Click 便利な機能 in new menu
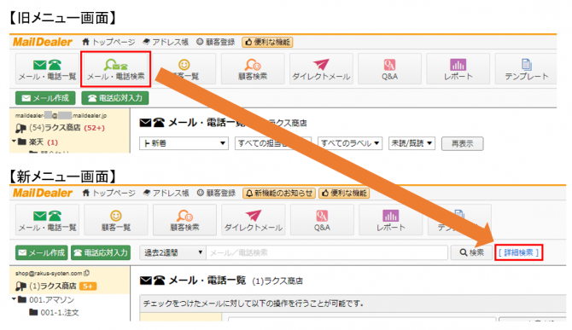 pyautogui.click(x=344, y=193)
